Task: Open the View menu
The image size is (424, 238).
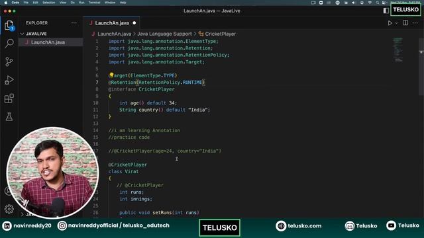Action: [63, 3]
